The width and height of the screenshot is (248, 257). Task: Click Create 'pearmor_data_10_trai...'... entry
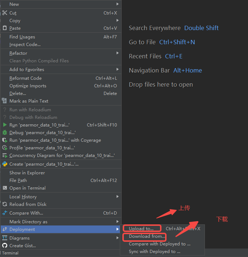click(x=61, y=164)
